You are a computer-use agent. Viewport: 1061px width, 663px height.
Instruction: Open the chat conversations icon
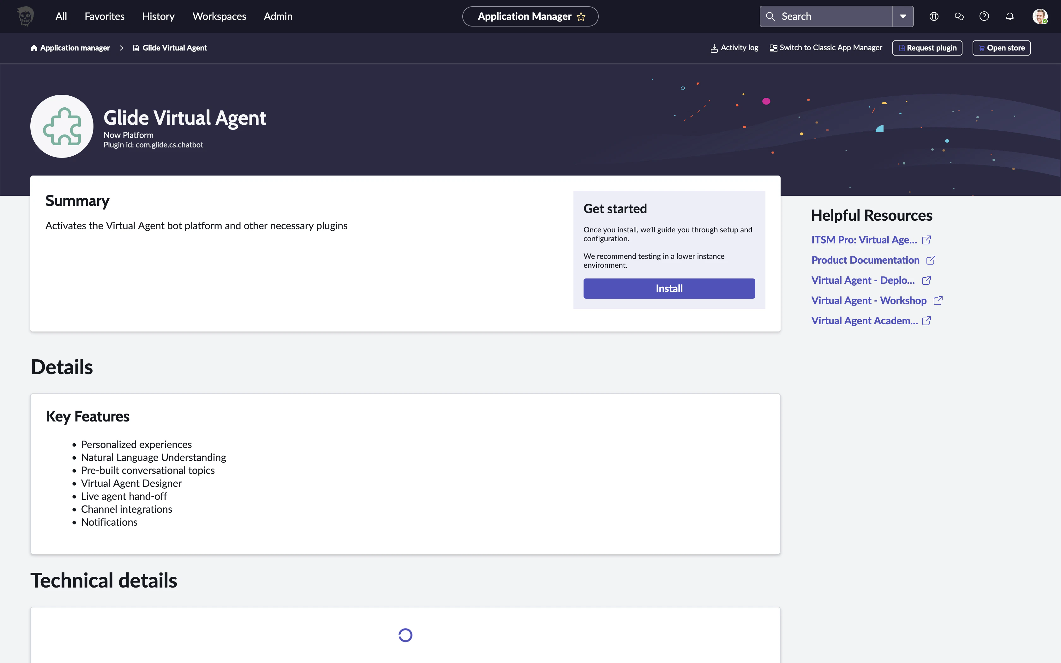click(x=959, y=17)
